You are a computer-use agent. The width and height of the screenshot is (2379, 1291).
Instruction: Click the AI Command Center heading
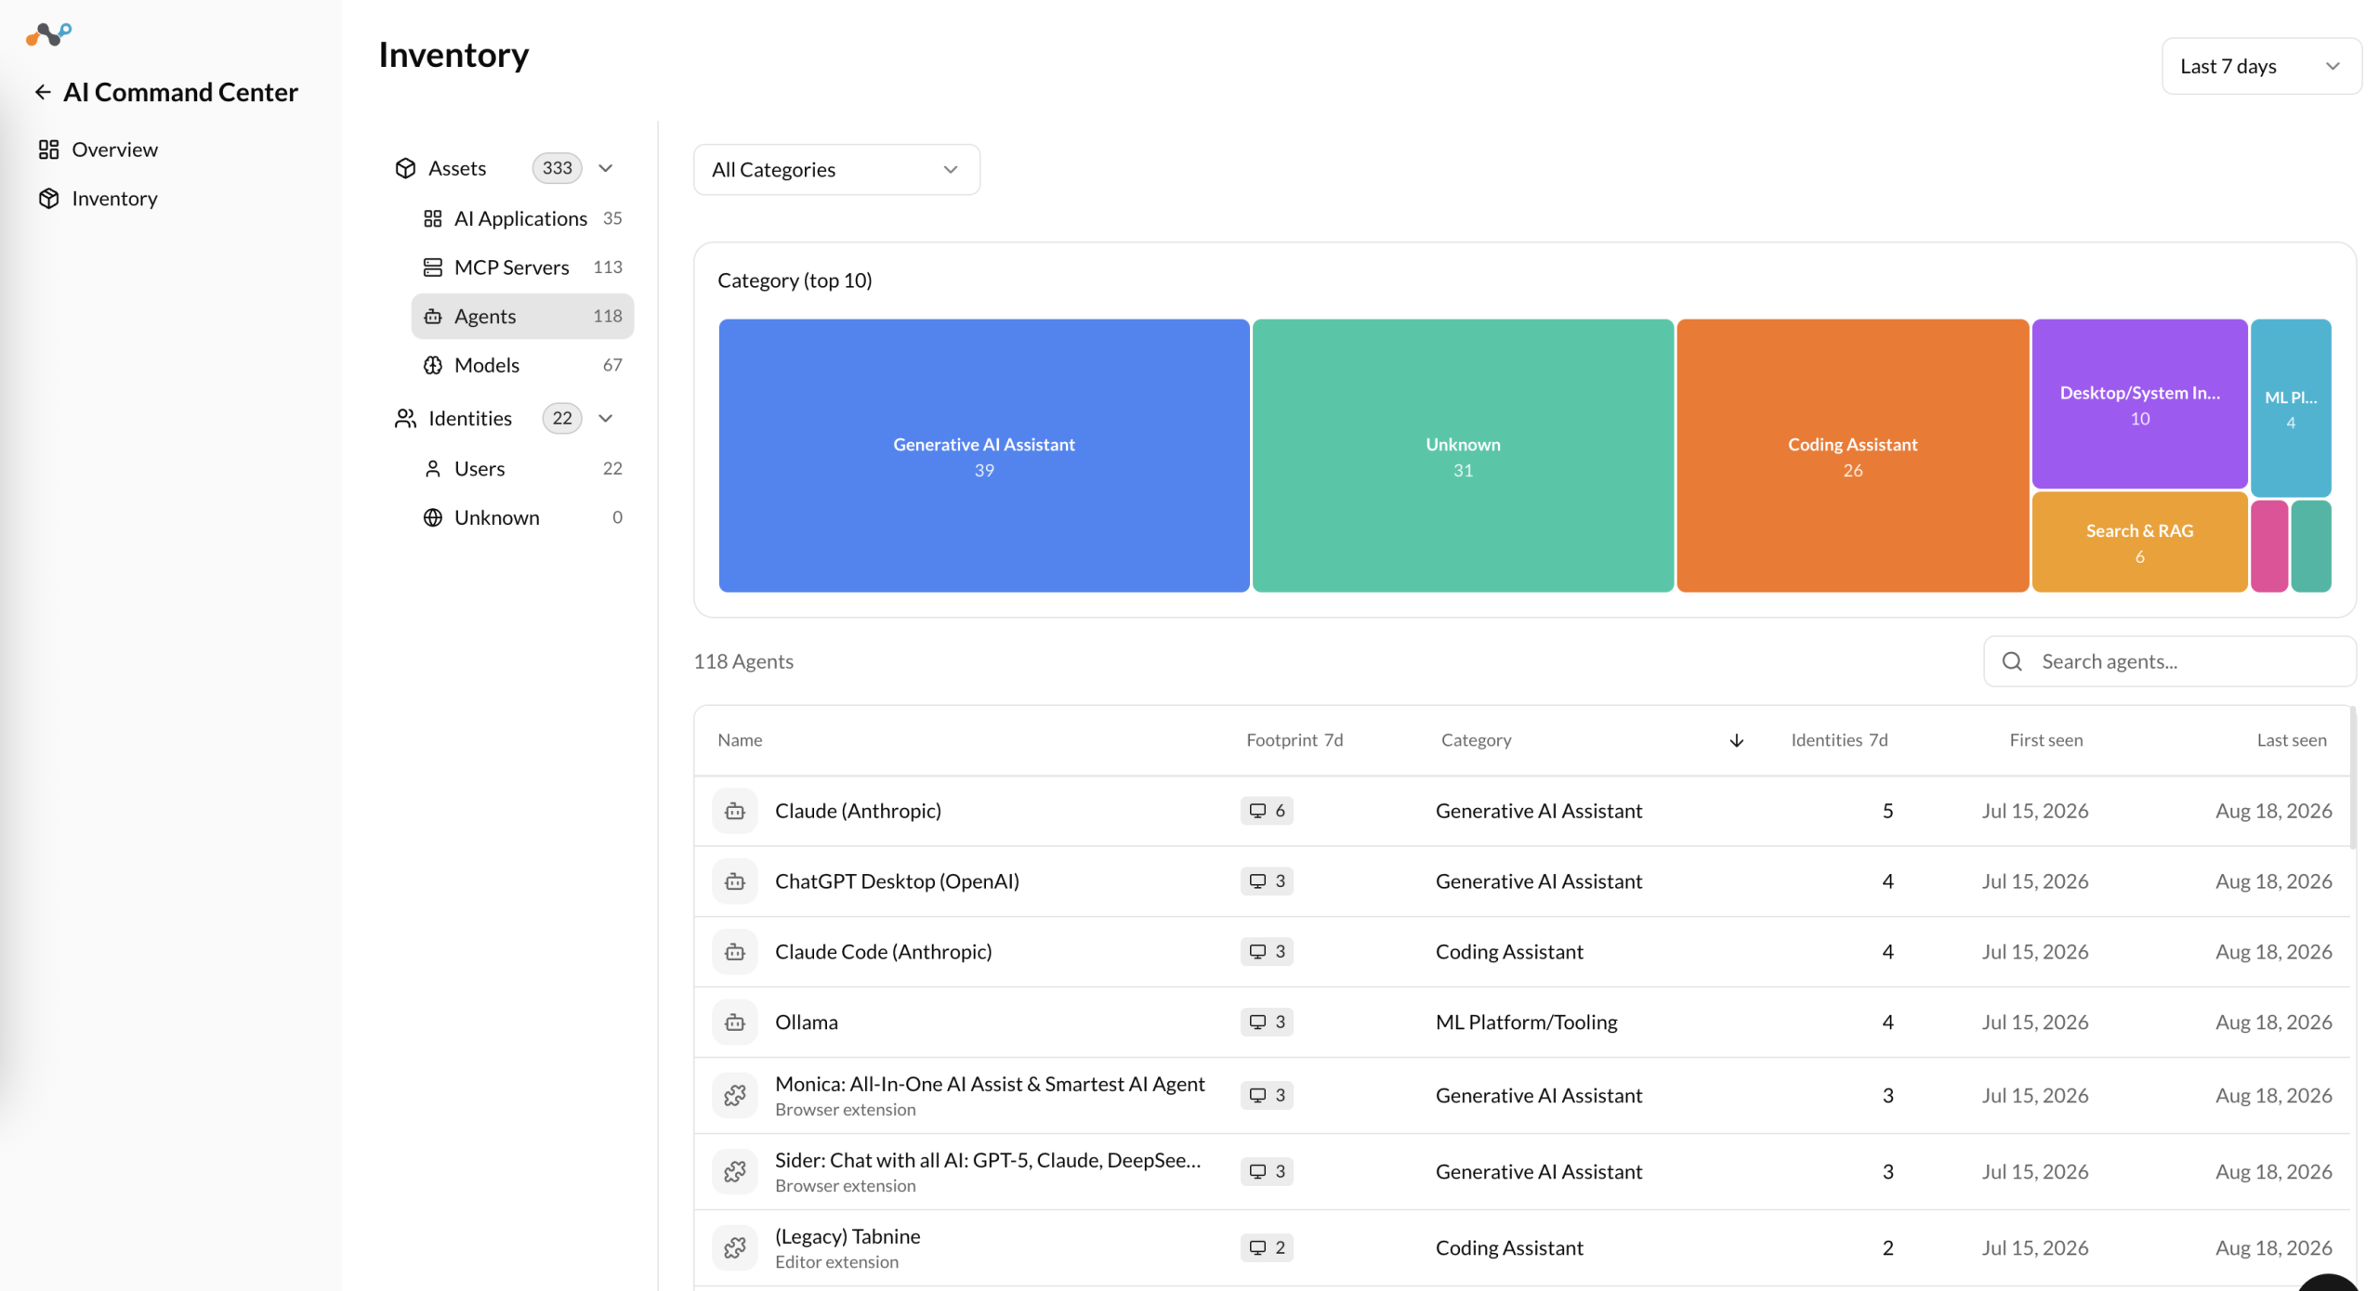180,92
